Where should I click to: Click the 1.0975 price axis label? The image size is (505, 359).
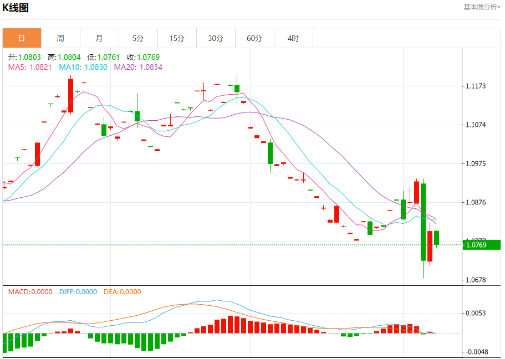[x=476, y=163]
